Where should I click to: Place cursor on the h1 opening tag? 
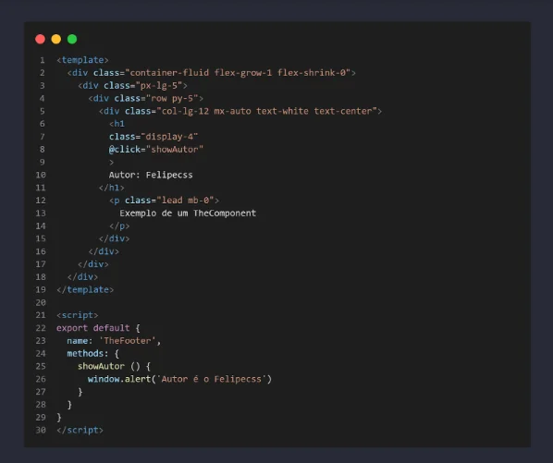click(x=117, y=124)
